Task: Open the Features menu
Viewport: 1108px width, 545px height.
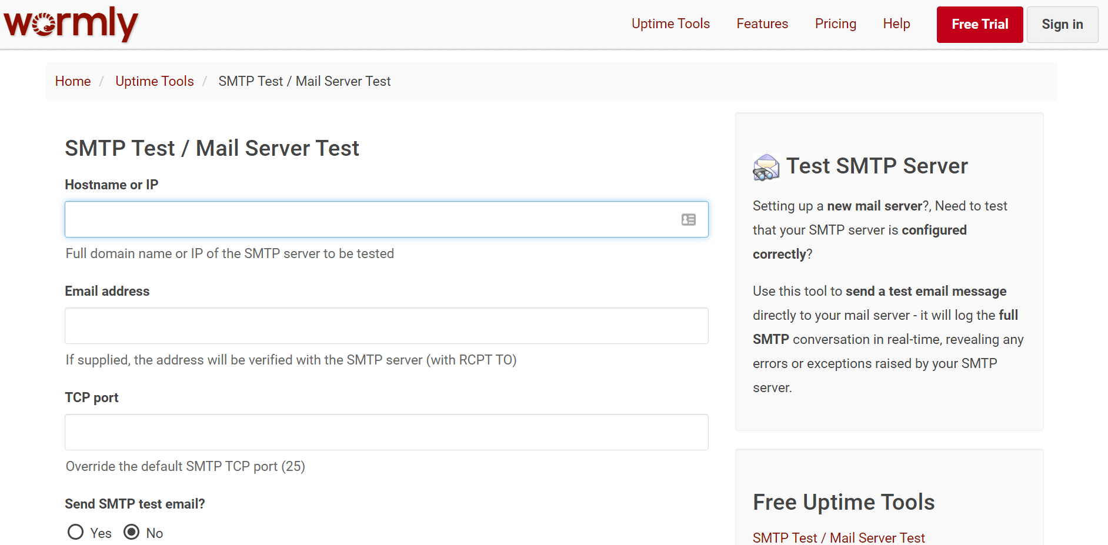Action: (762, 24)
